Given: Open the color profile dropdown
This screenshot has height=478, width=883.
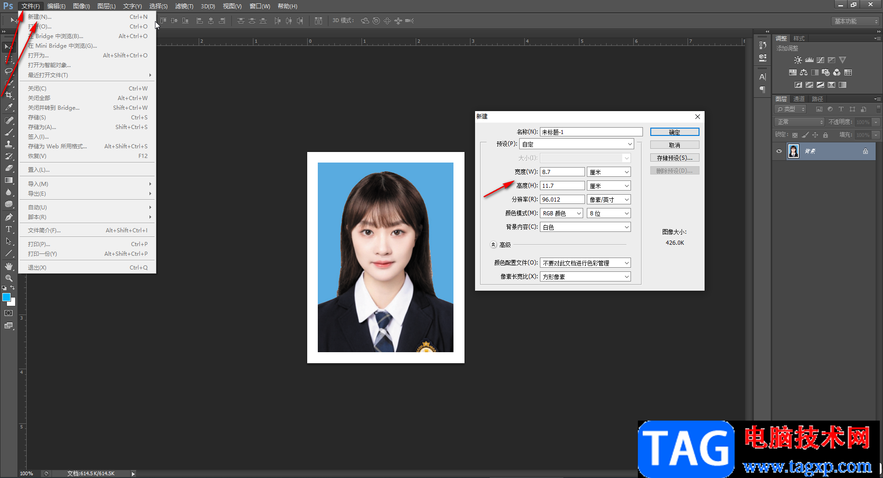Looking at the screenshot, I should pos(585,263).
